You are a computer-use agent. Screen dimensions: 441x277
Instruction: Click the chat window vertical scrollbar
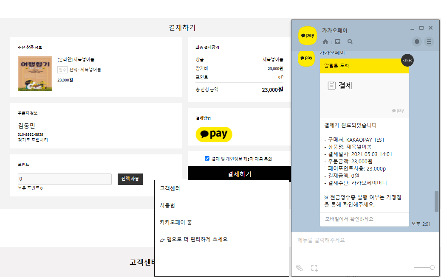click(x=436, y=201)
